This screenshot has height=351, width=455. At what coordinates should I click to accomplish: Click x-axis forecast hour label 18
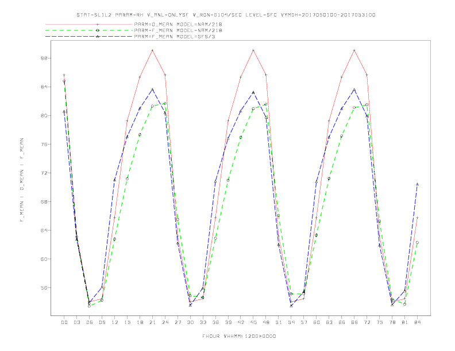pos(140,322)
